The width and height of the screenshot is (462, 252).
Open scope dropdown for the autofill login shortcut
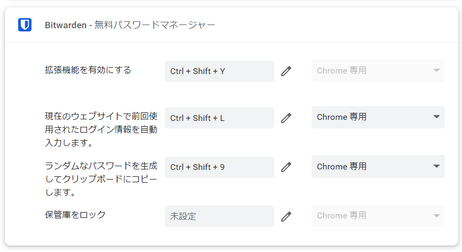378,117
